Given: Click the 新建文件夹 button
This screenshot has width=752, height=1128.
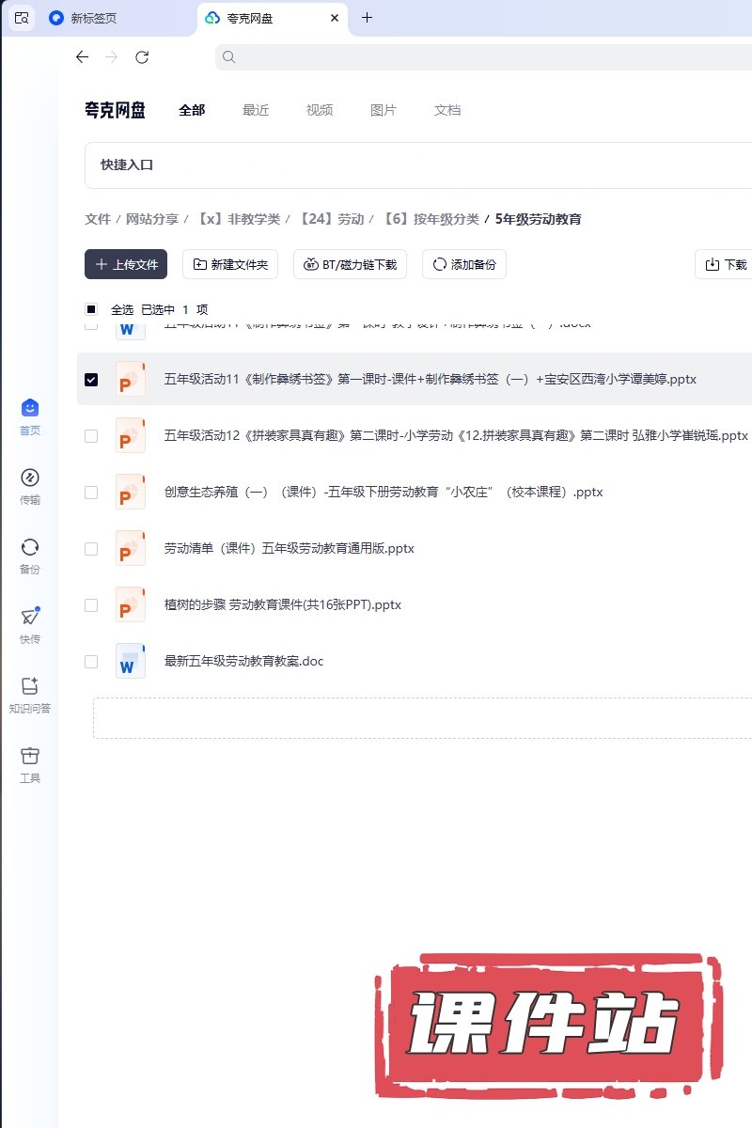Looking at the screenshot, I should pos(230,265).
